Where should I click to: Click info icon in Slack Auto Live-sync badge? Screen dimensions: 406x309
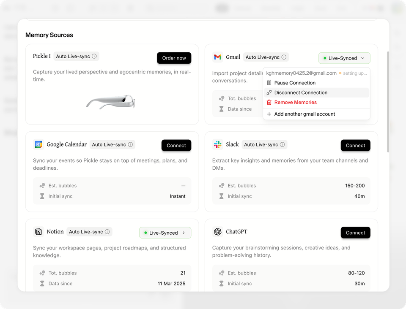[x=282, y=145]
